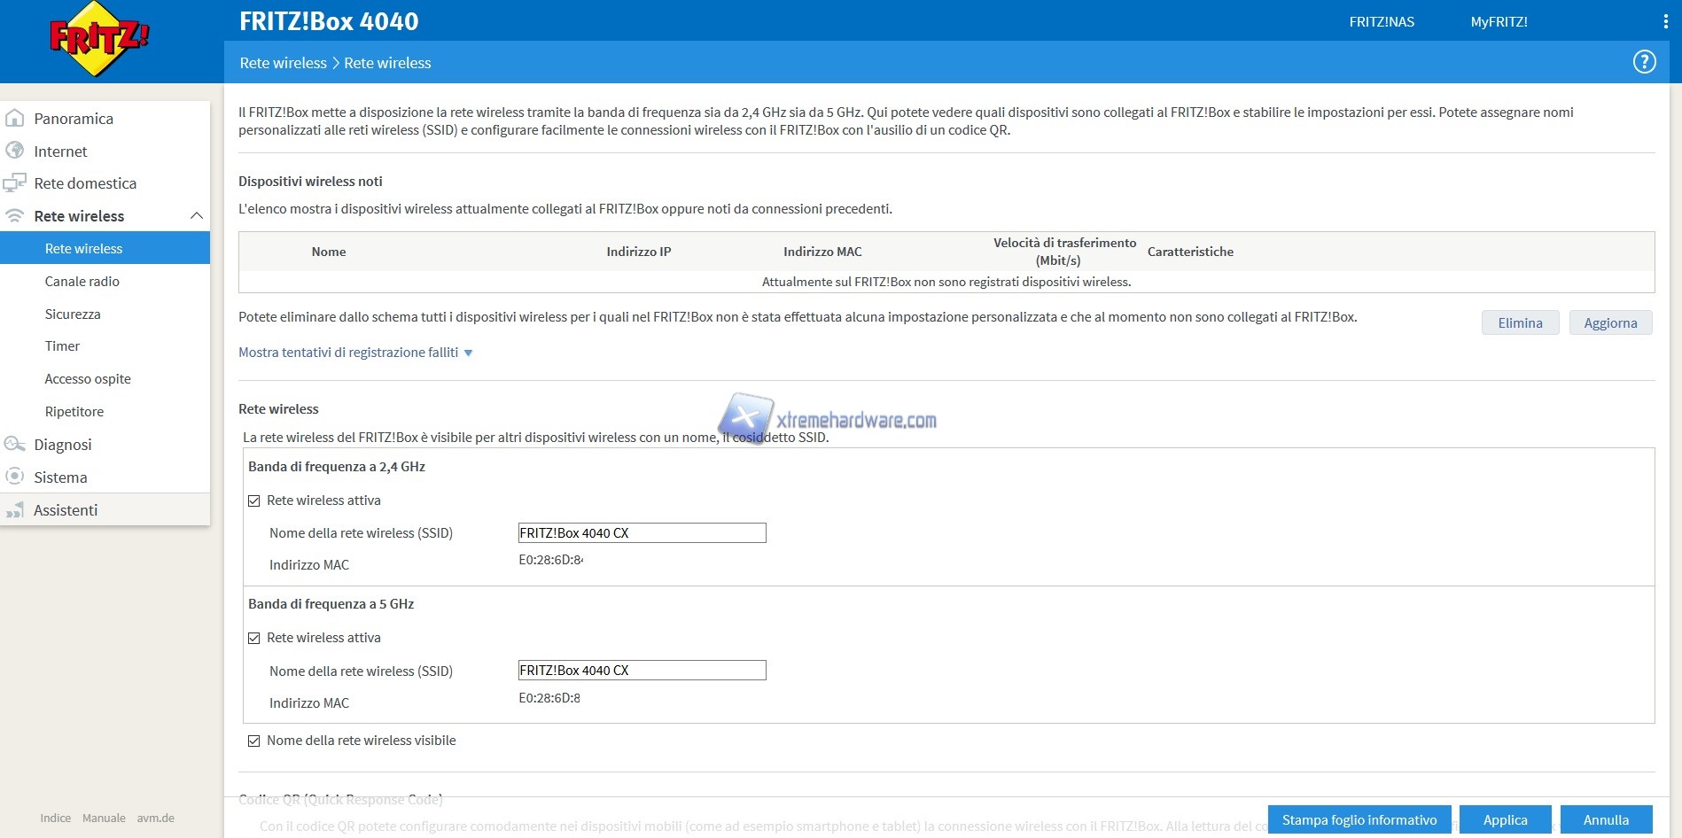Collapse the Rete wireless sidebar section
This screenshot has height=838, width=1682.
(x=196, y=216)
